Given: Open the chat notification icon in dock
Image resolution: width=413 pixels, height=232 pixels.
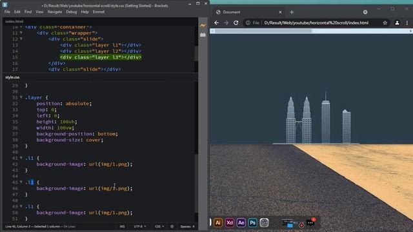Looking at the screenshot, I should click(310, 222).
